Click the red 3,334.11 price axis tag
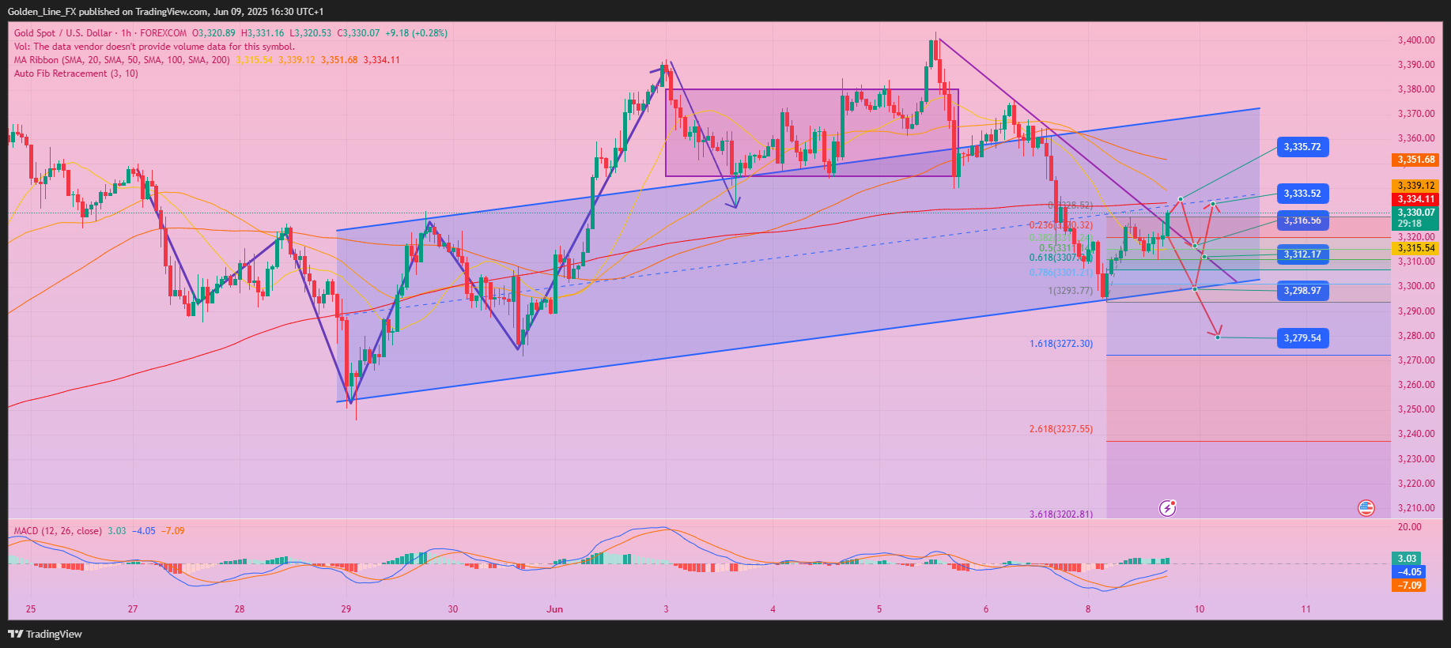The height and width of the screenshot is (648, 1451). [1415, 199]
